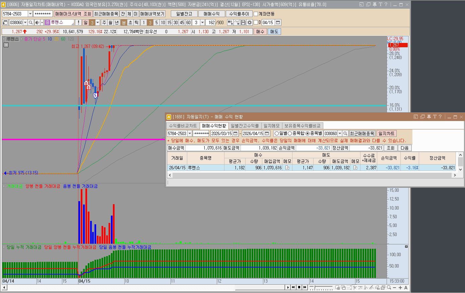Click the pin icon in 매매 수익 현황 title bar

click(x=428, y=117)
